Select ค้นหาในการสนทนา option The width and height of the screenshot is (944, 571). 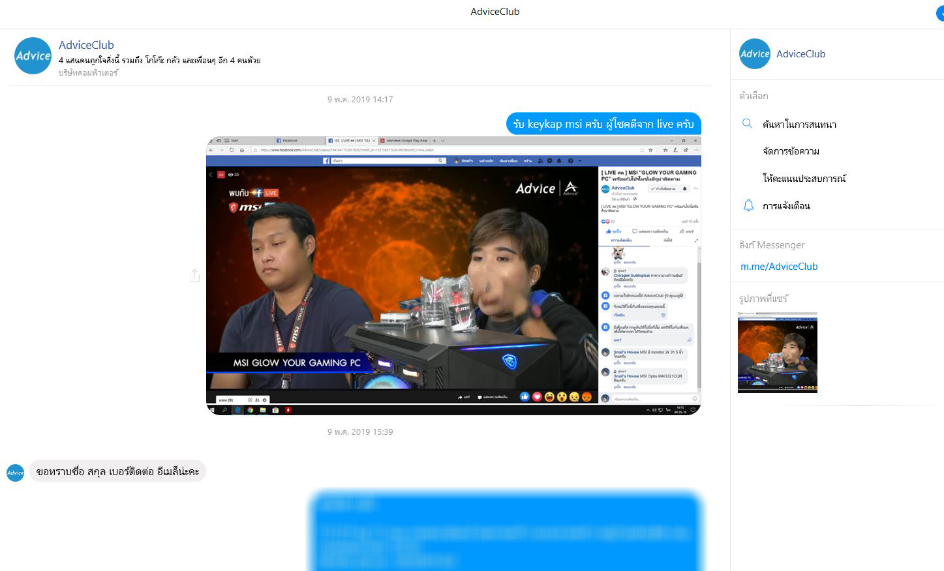[799, 124]
